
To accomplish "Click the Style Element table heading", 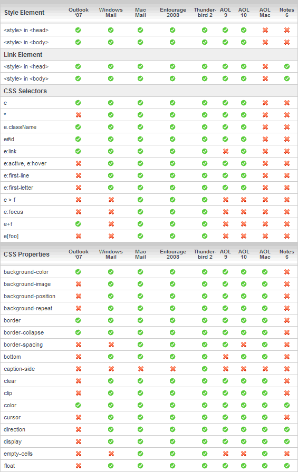I will tap(24, 13).
